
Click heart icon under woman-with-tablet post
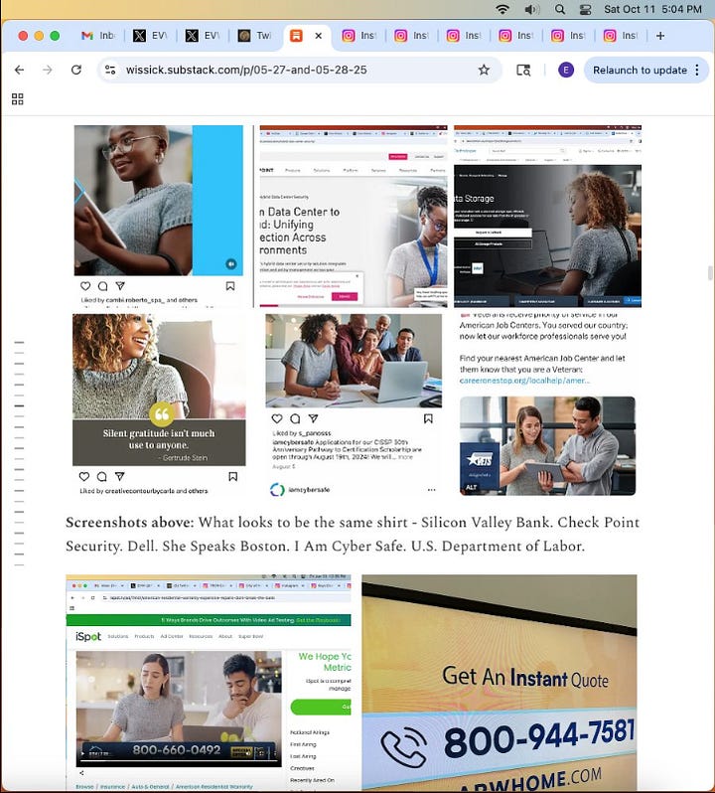click(85, 286)
